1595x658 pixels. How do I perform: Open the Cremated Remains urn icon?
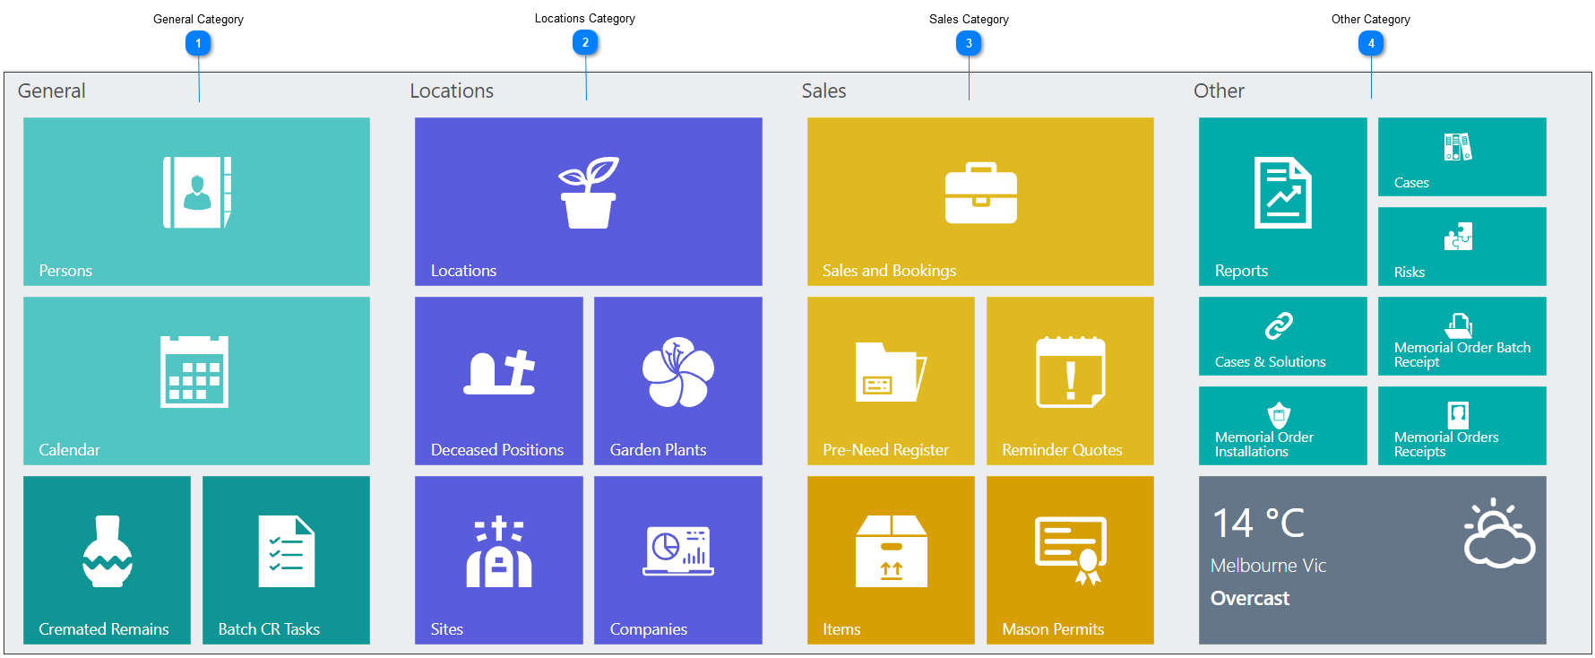108,551
